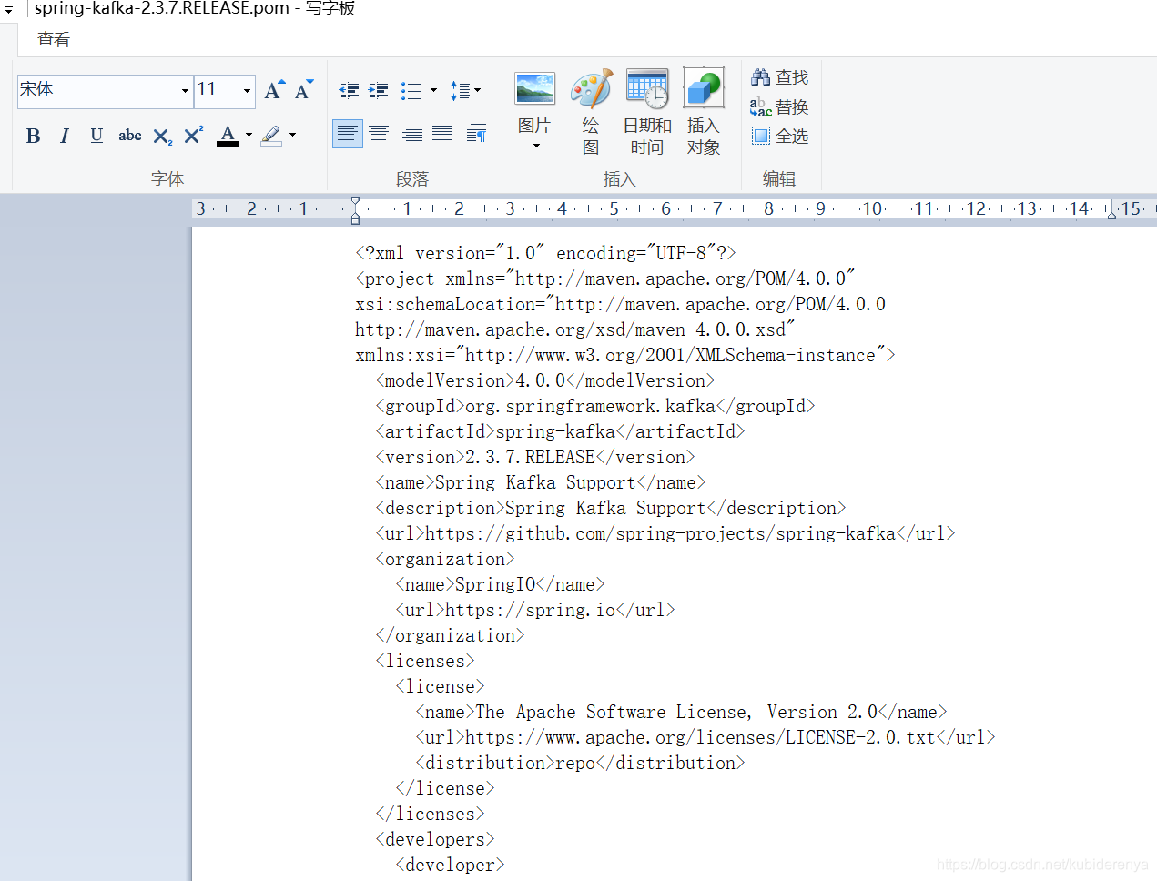Insert a Paint drawing (绘图)

[591, 111]
